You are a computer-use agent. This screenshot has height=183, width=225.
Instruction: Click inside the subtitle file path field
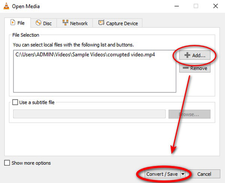click(x=89, y=114)
